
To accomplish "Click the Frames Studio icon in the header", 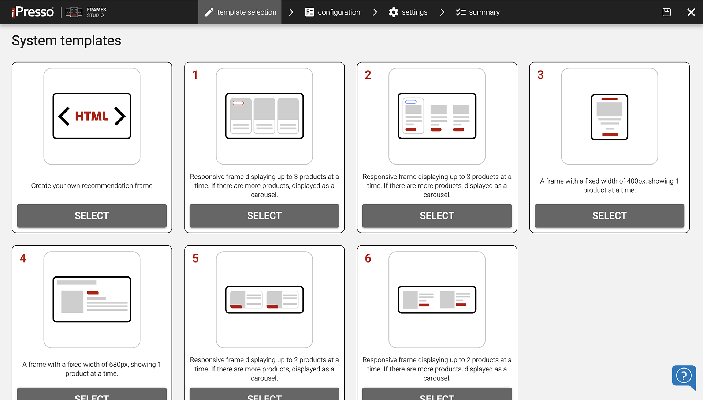I will [x=74, y=12].
